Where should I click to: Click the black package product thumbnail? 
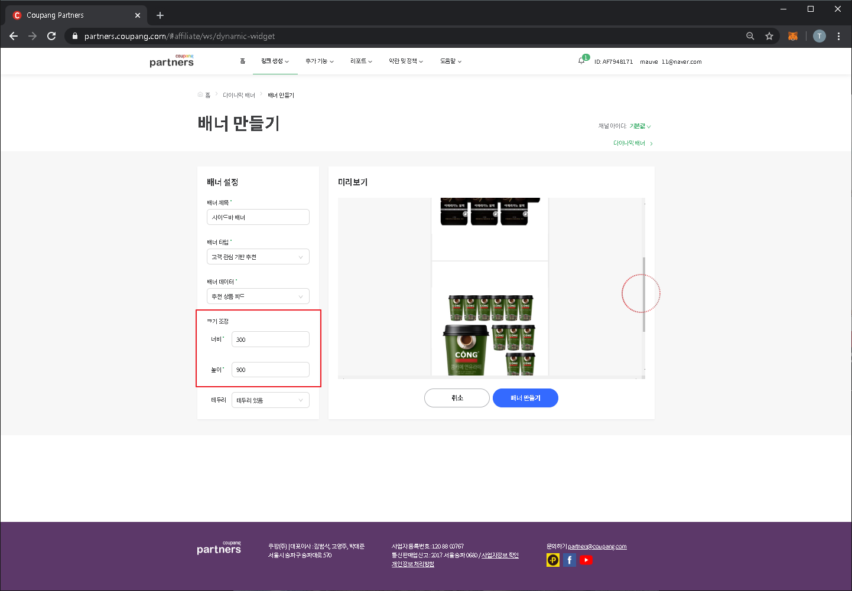pos(490,211)
